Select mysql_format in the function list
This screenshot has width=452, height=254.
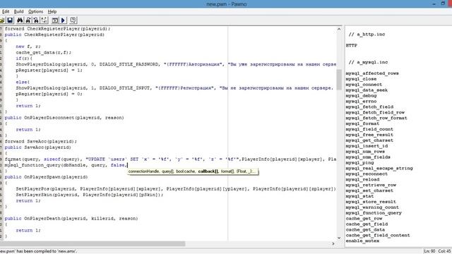(362, 123)
